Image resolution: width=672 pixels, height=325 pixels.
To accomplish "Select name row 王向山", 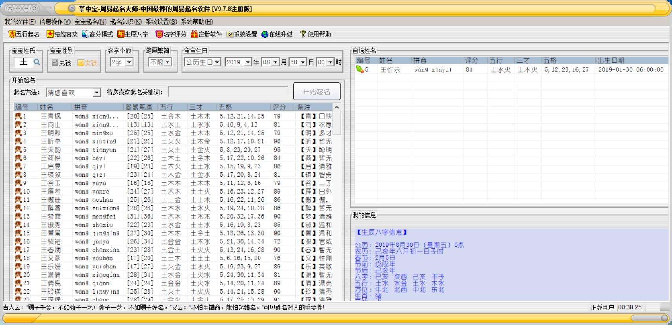I will coord(173,124).
